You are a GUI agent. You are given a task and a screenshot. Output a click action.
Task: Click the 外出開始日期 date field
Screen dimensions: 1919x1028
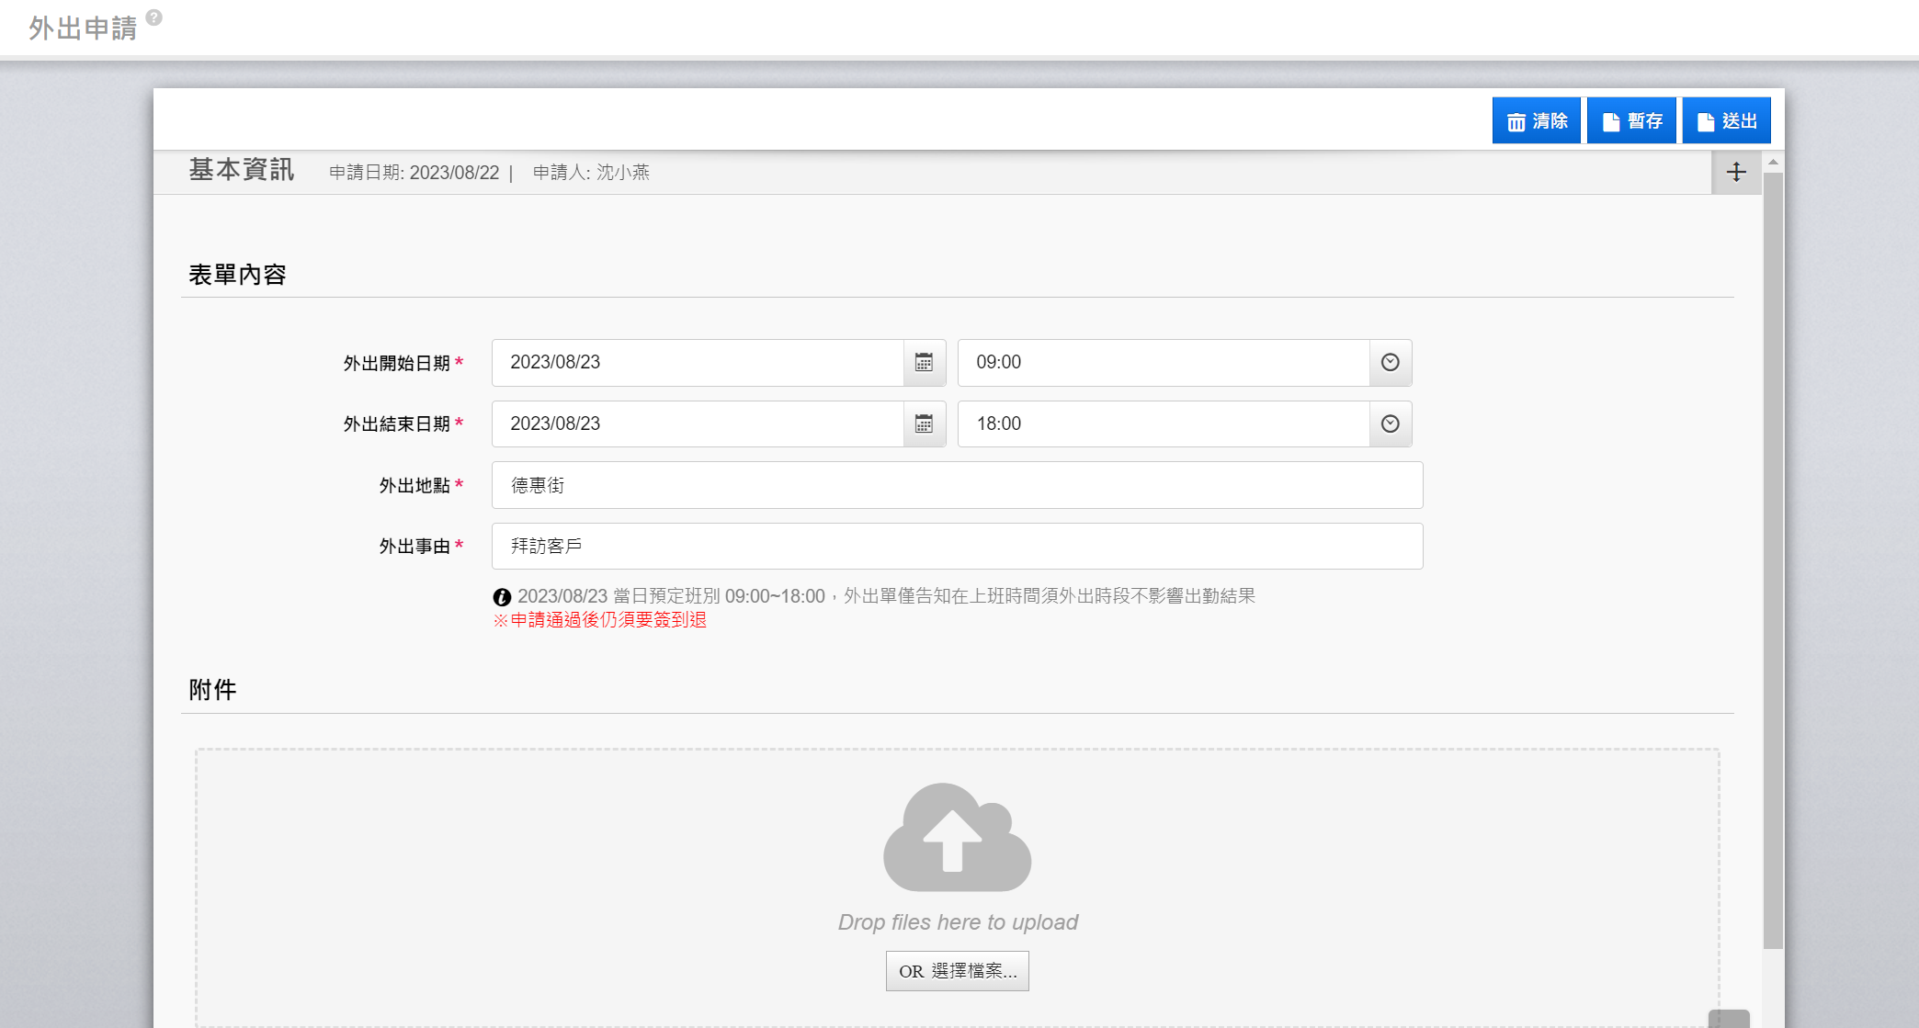(x=698, y=363)
